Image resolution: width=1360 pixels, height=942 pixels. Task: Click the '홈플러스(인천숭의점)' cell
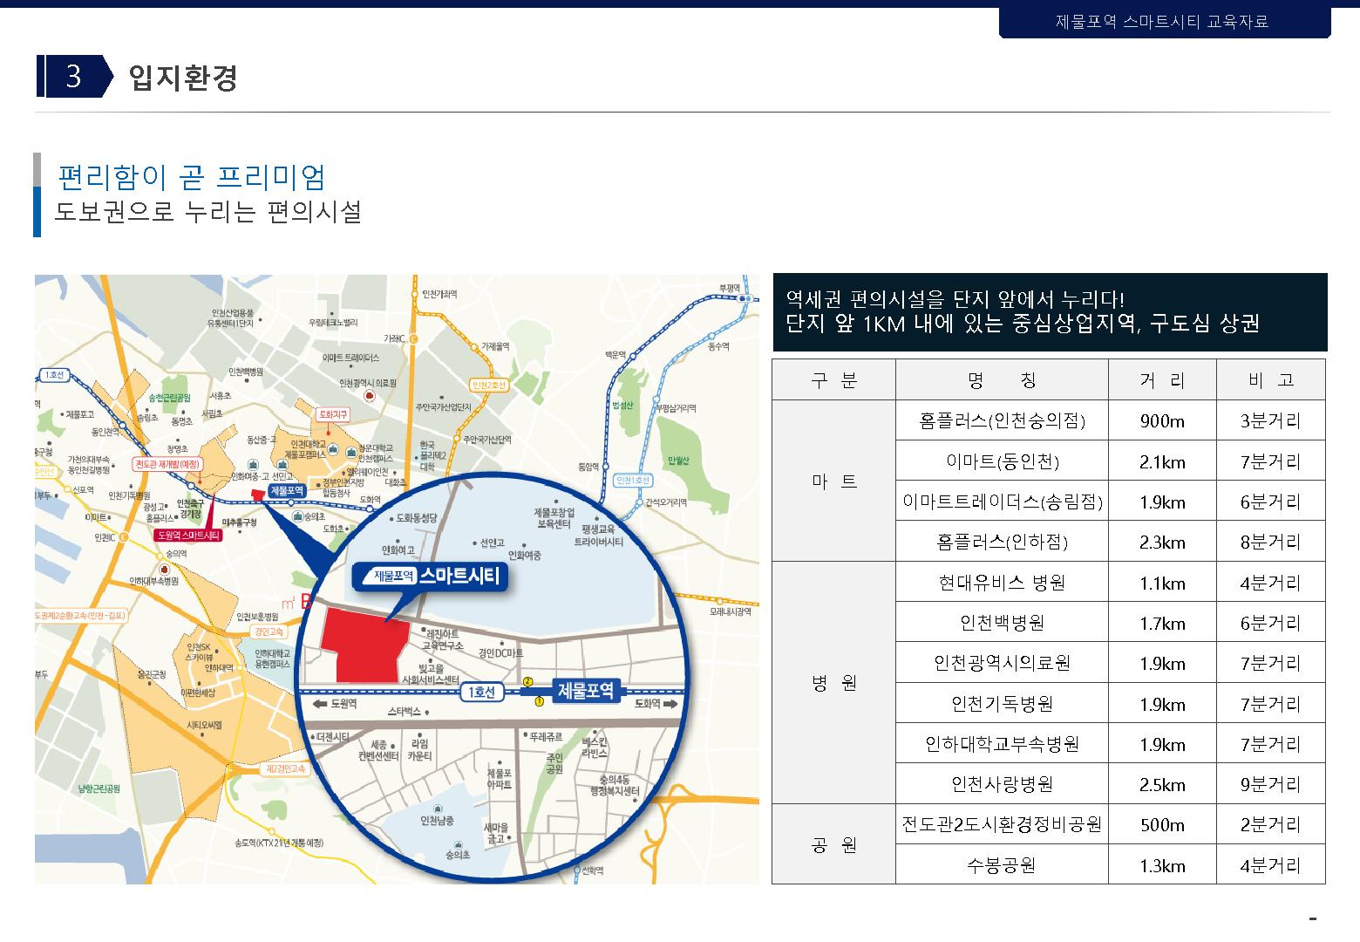point(1003,421)
